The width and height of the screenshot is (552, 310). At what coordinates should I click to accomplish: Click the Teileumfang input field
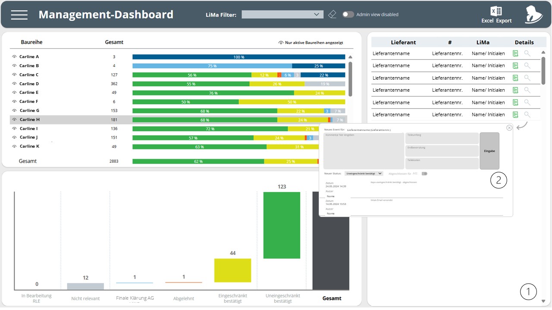pyautogui.click(x=442, y=138)
